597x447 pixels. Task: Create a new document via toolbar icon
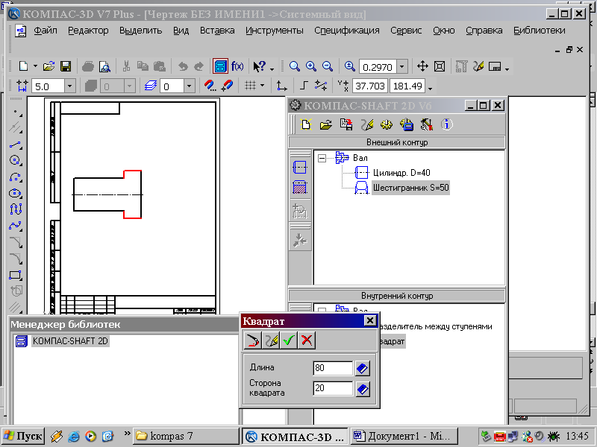[x=23, y=66]
